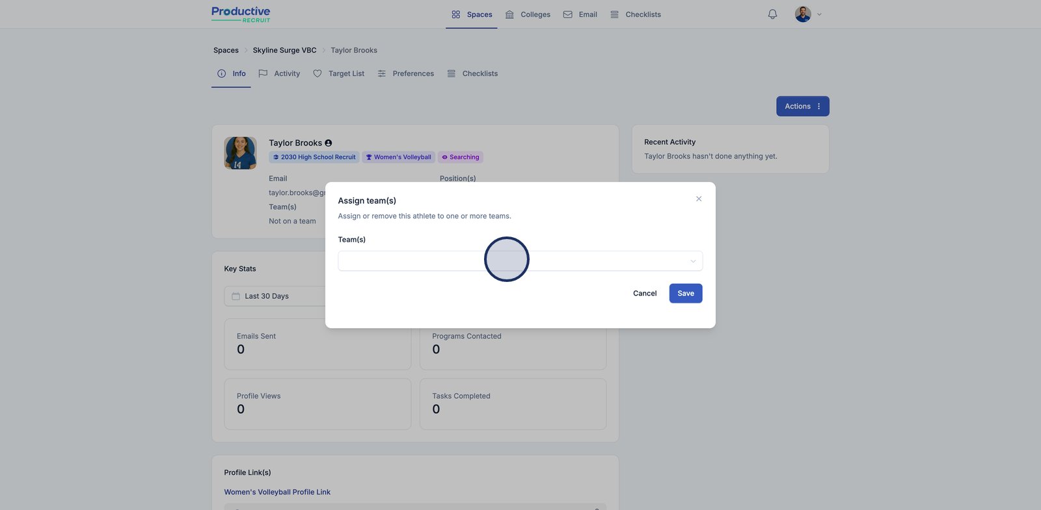Click the notification bell icon
The height and width of the screenshot is (510, 1041).
772,14
